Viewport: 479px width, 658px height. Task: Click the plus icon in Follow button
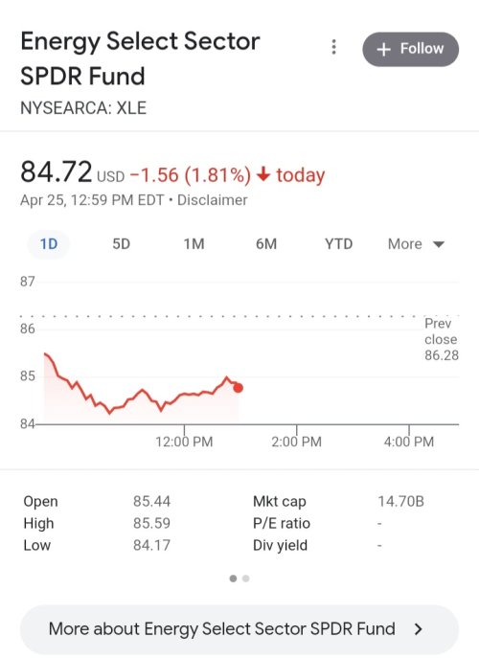(384, 50)
